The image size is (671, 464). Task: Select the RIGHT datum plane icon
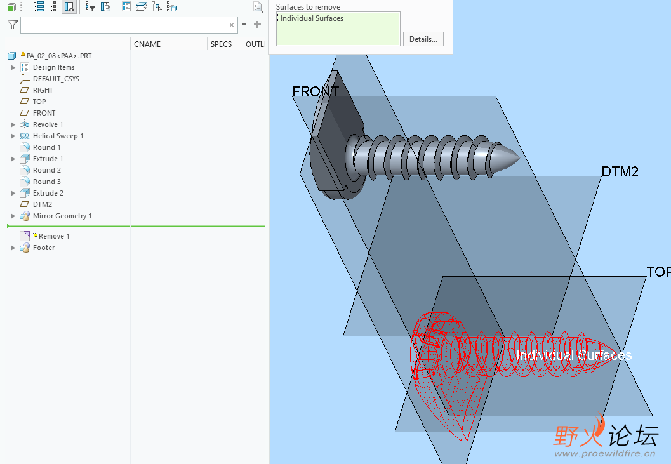(24, 90)
